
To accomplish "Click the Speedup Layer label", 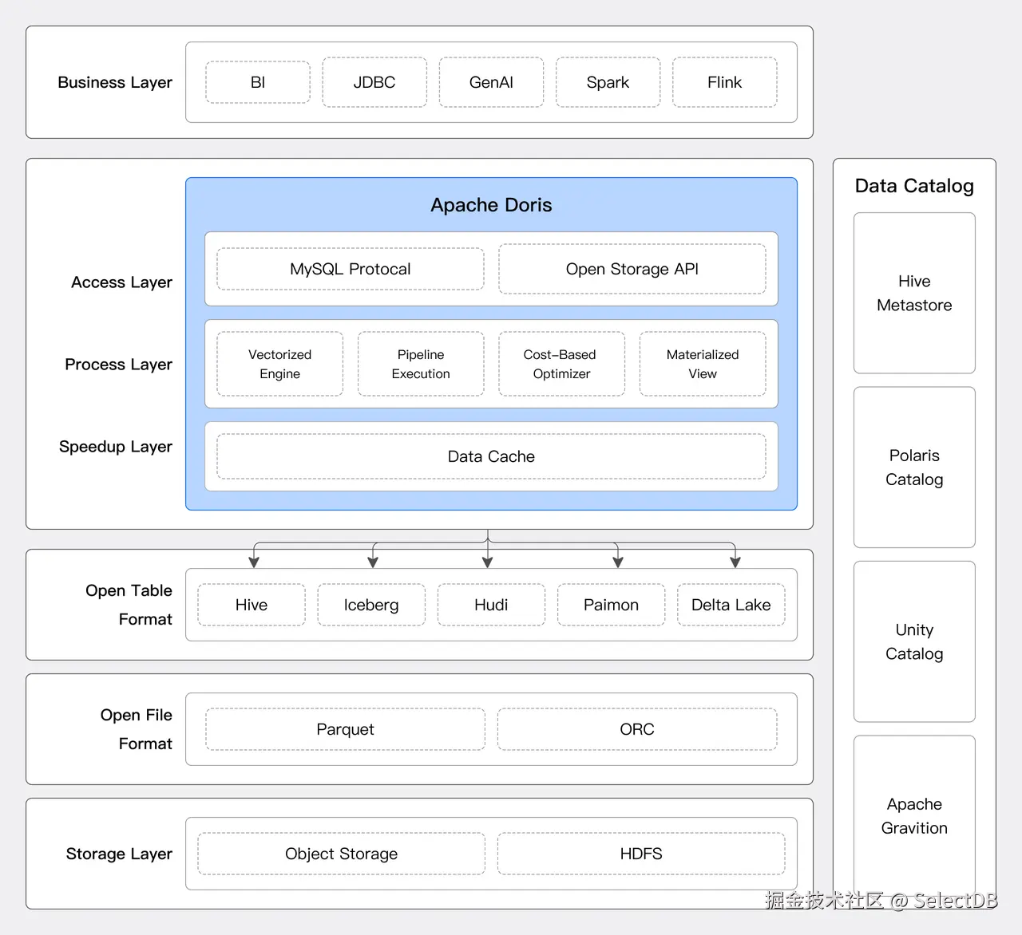I will click(115, 447).
